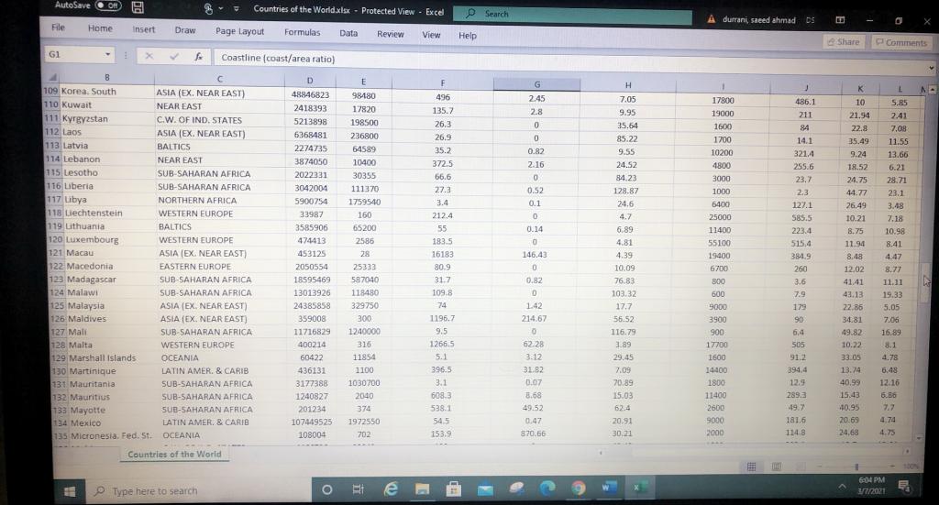Open the Data tab
This screenshot has width=939, height=505.
click(x=348, y=34)
